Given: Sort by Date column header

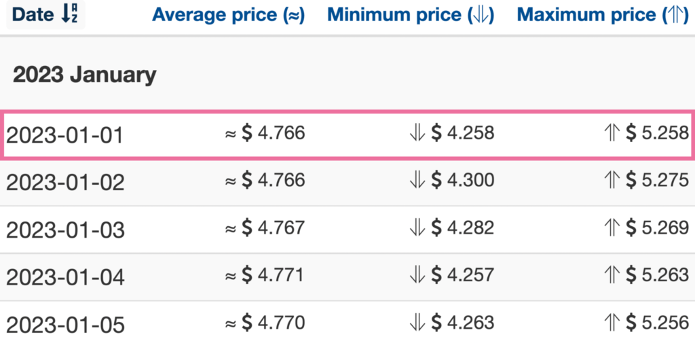Looking at the screenshot, I should [45, 15].
